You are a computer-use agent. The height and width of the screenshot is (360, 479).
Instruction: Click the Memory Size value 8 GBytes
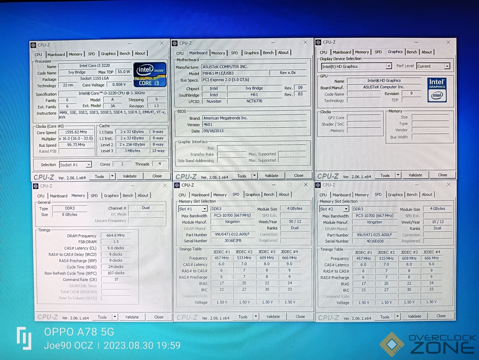[x=69, y=214]
